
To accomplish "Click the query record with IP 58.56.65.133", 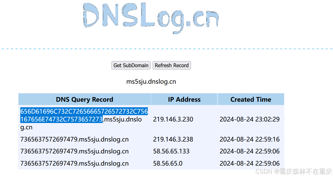I will [x=75, y=151].
